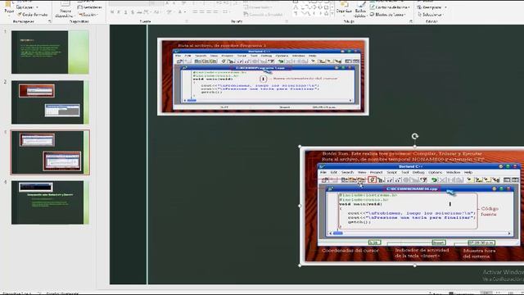Open the text columns button
This screenshot has height=295, width=524.
pyautogui.click(x=226, y=11)
